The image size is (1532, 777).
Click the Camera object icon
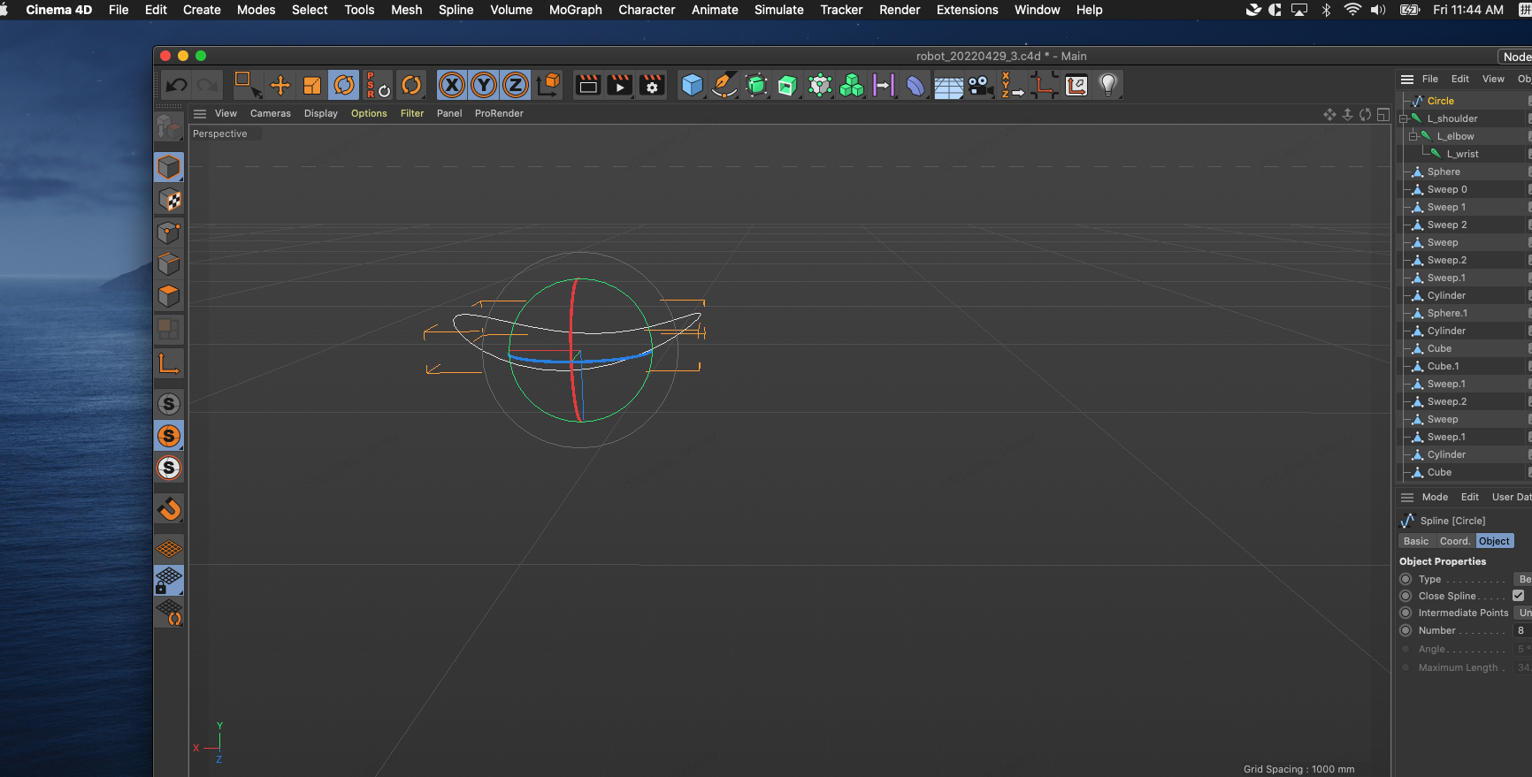click(980, 85)
